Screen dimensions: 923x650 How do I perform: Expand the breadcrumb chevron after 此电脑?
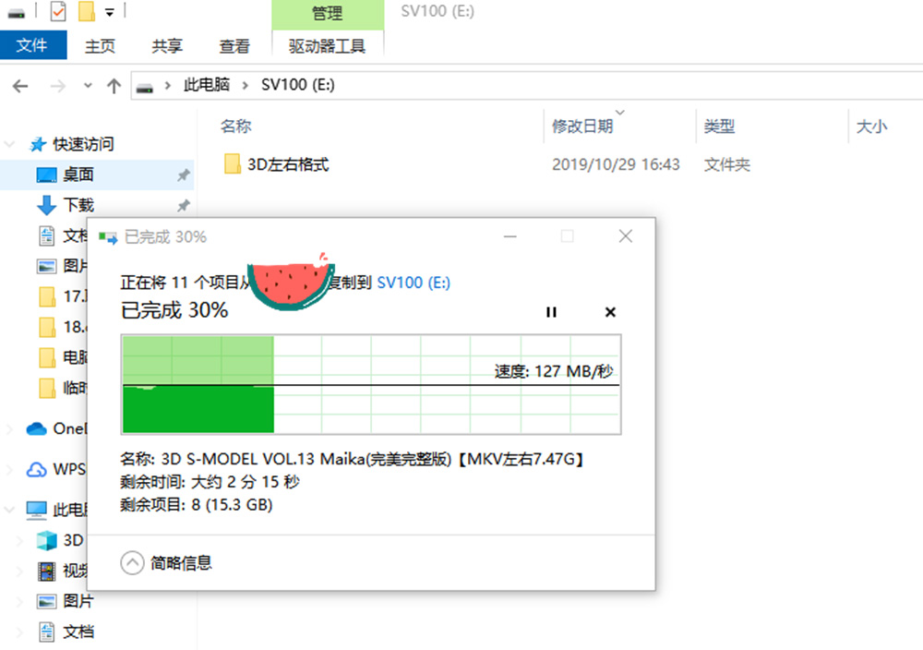click(x=245, y=86)
